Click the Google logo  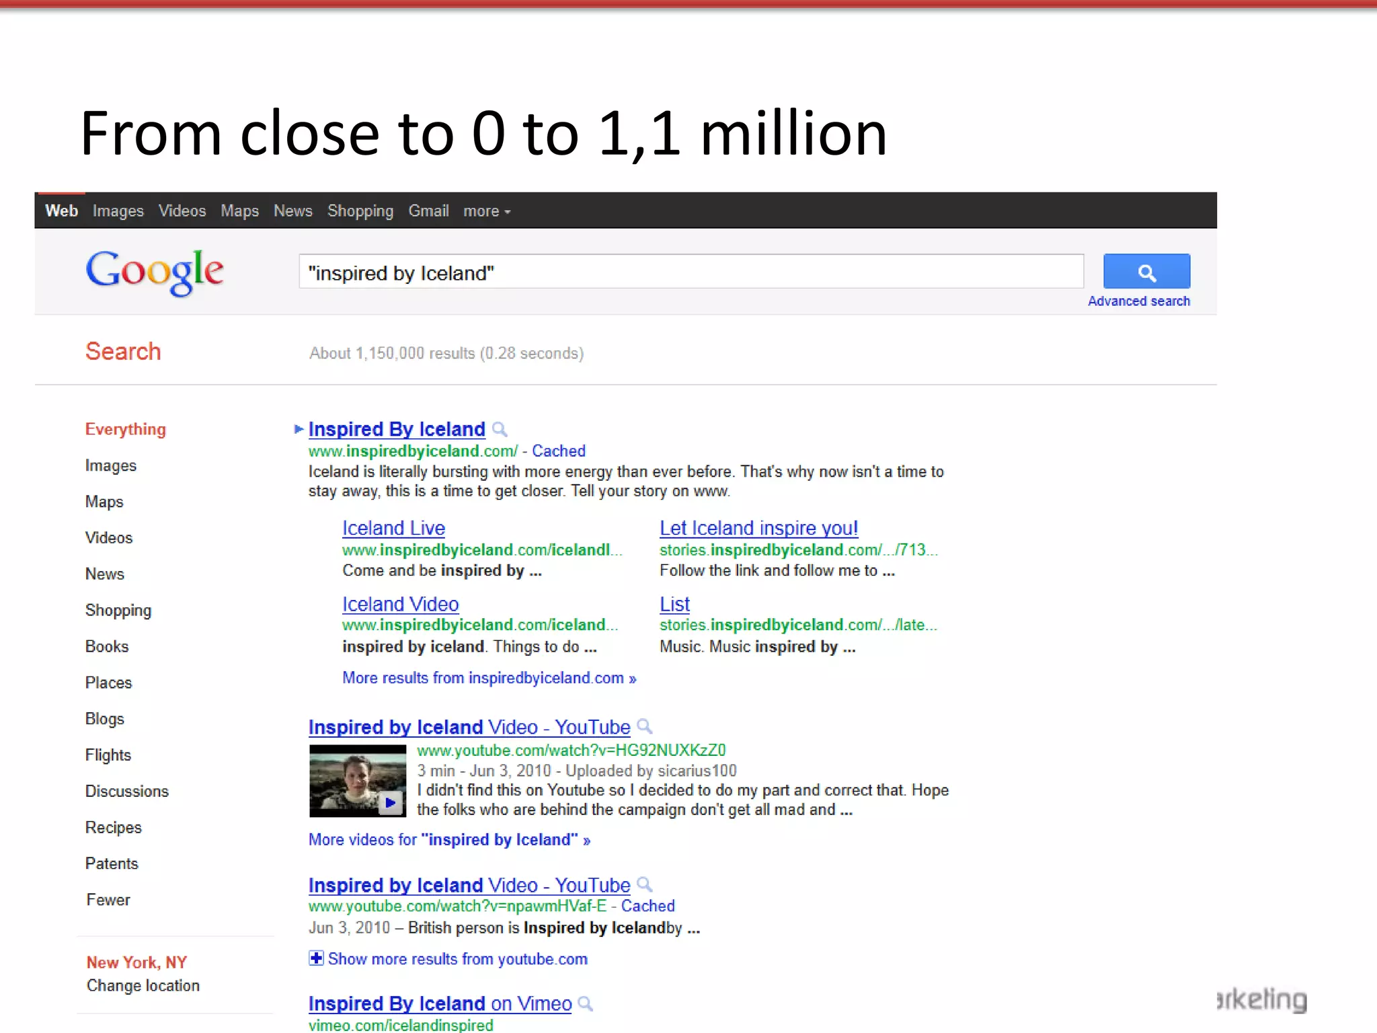pyautogui.click(x=155, y=272)
